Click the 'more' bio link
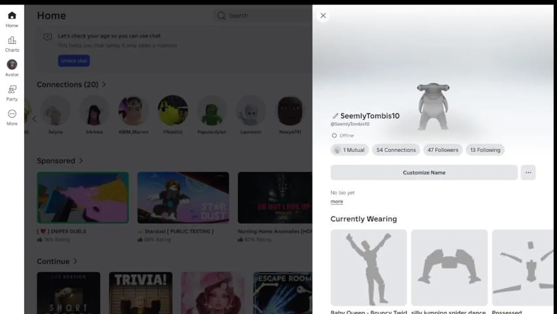This screenshot has height=314, width=557. (x=337, y=201)
